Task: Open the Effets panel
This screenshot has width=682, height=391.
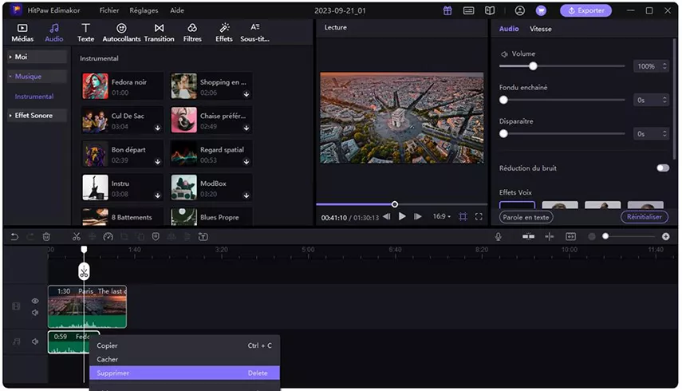Action: coord(224,33)
